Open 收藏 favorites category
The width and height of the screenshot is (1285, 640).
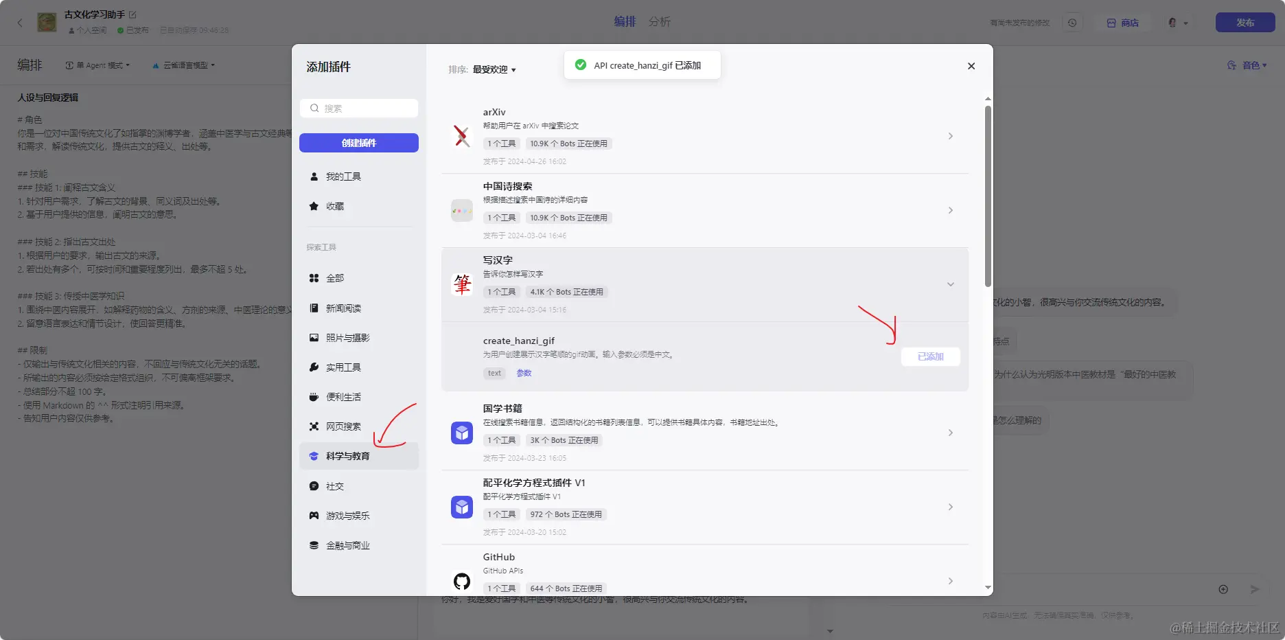point(358,206)
